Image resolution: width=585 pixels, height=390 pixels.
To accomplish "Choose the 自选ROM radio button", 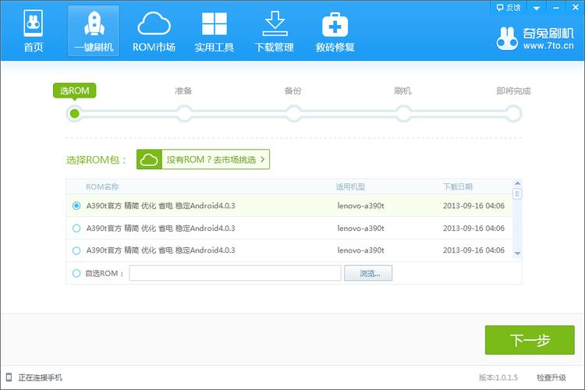I will tap(76, 274).
